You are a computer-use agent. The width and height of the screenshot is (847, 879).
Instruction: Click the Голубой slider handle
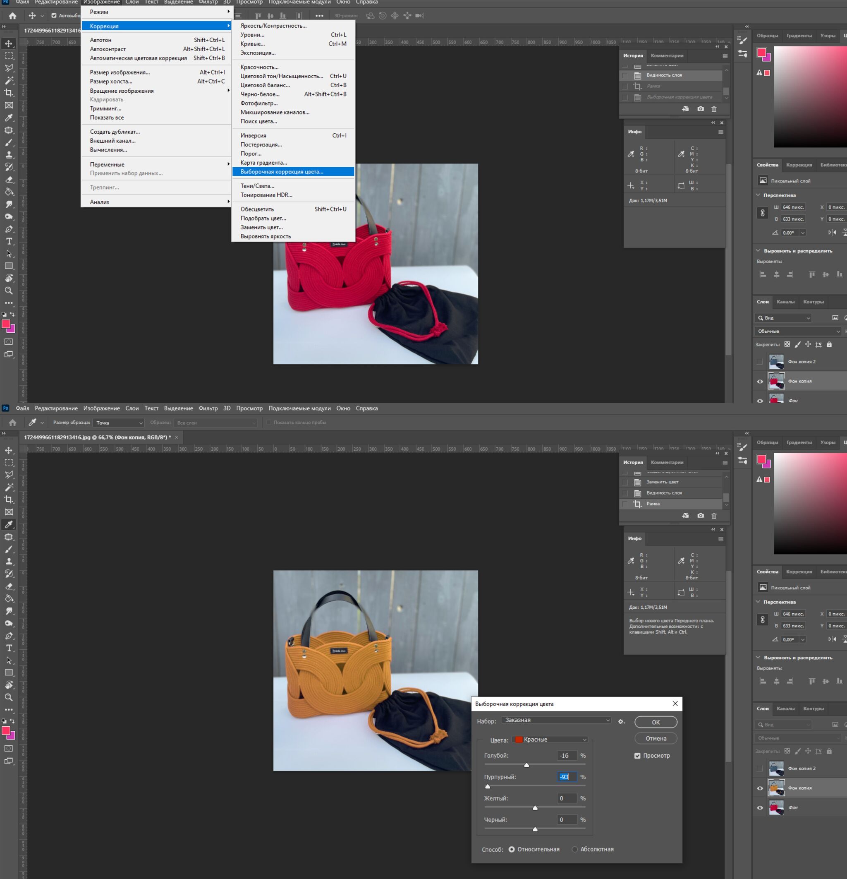tap(526, 765)
